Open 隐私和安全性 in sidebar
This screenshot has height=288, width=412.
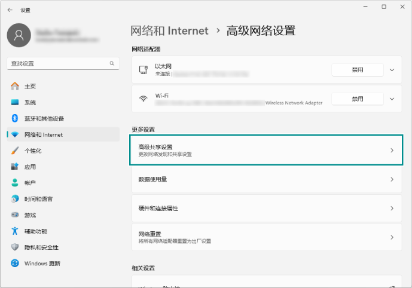pos(41,247)
